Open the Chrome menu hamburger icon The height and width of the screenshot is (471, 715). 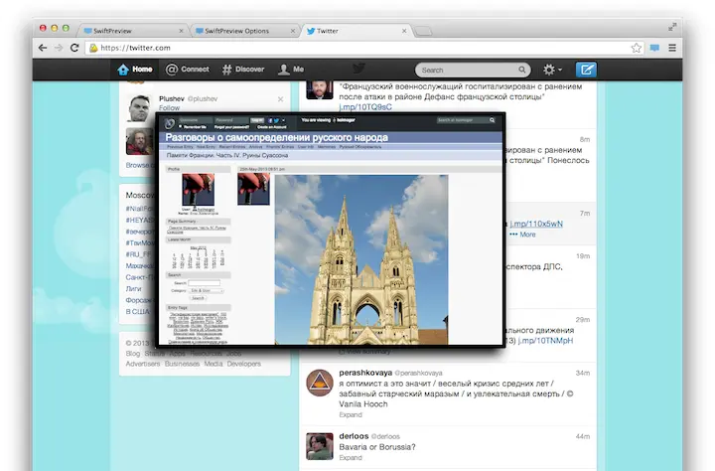[672, 47]
